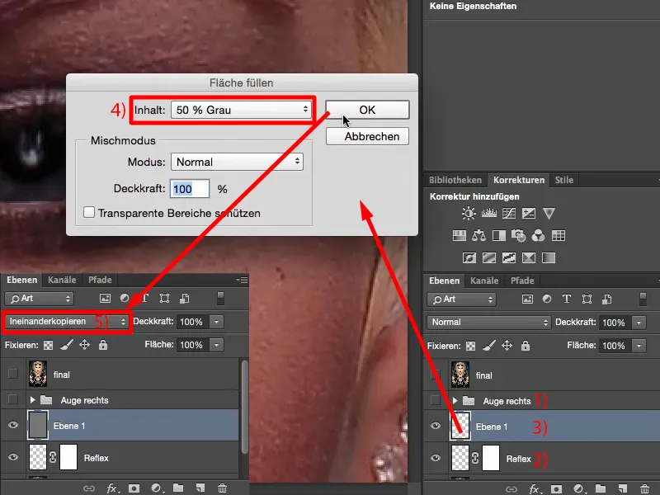Filter pixel layers in left Ebenen panel
The height and width of the screenshot is (495, 660).
pos(105,299)
